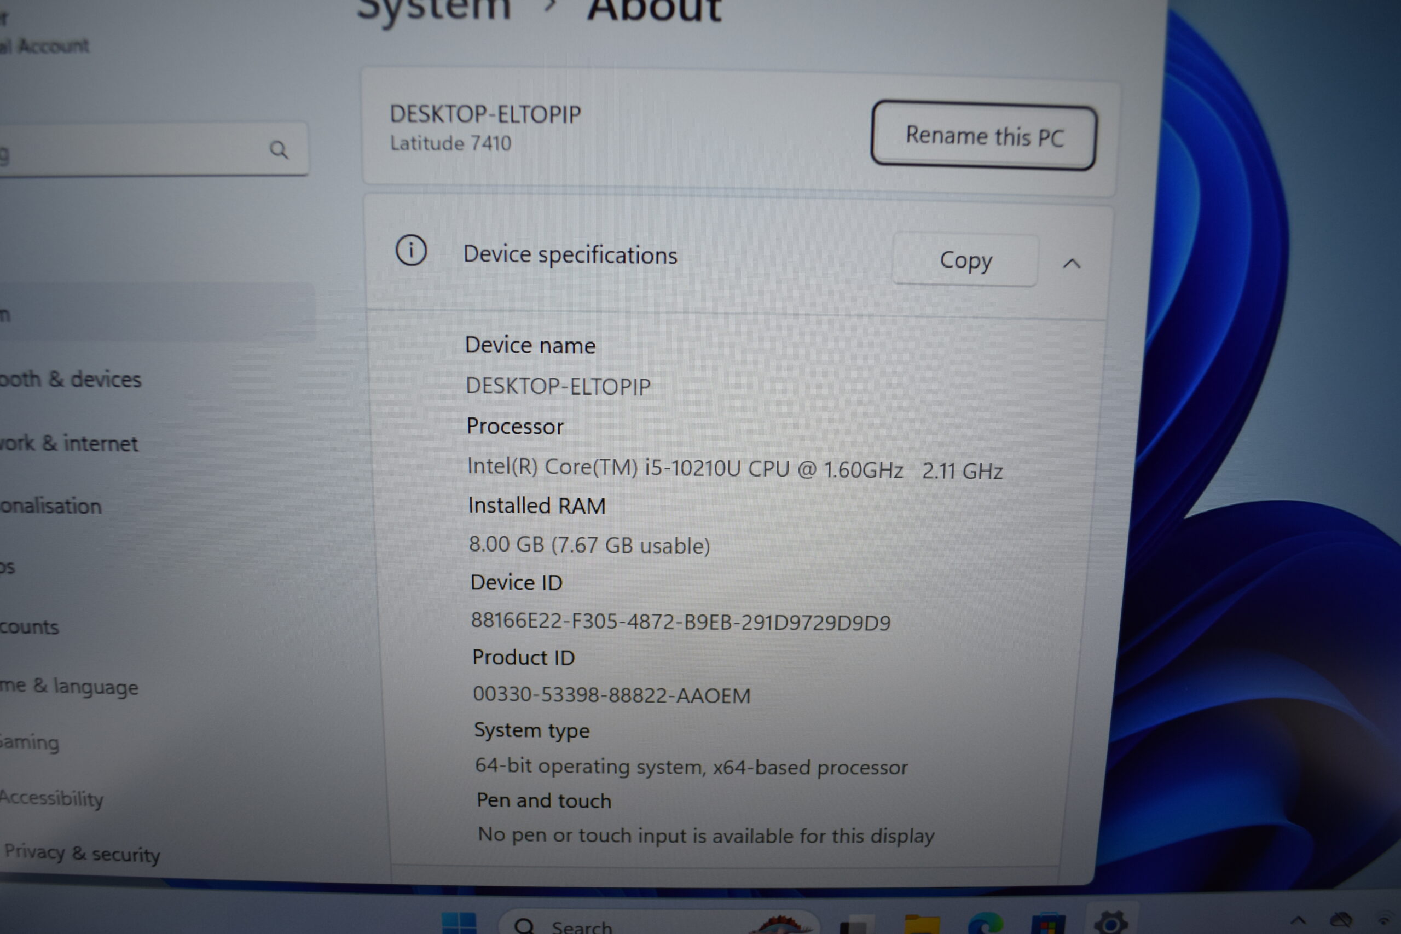Select the device name DESKTOP-ELTOPIP value

point(558,386)
